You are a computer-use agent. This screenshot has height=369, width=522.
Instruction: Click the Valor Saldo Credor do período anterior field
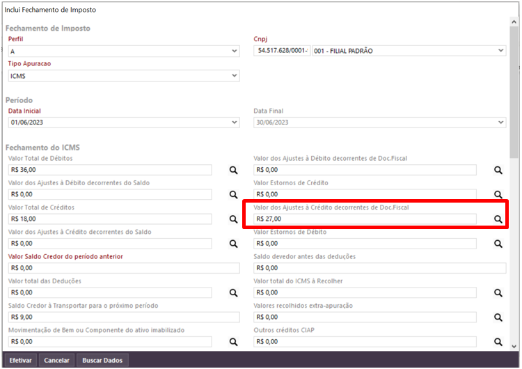coord(124,268)
